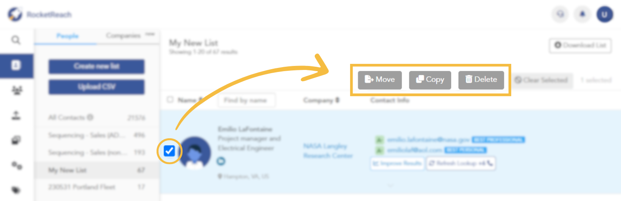Screen dimensions: 621x201
Task: Click the RocketReach logo
Action: [39, 15]
